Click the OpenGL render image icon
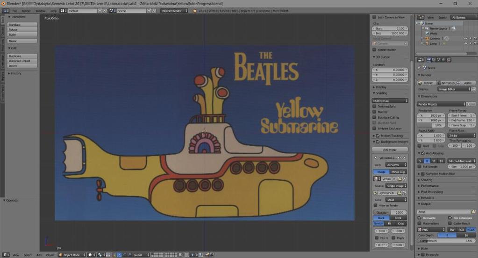 point(207,255)
